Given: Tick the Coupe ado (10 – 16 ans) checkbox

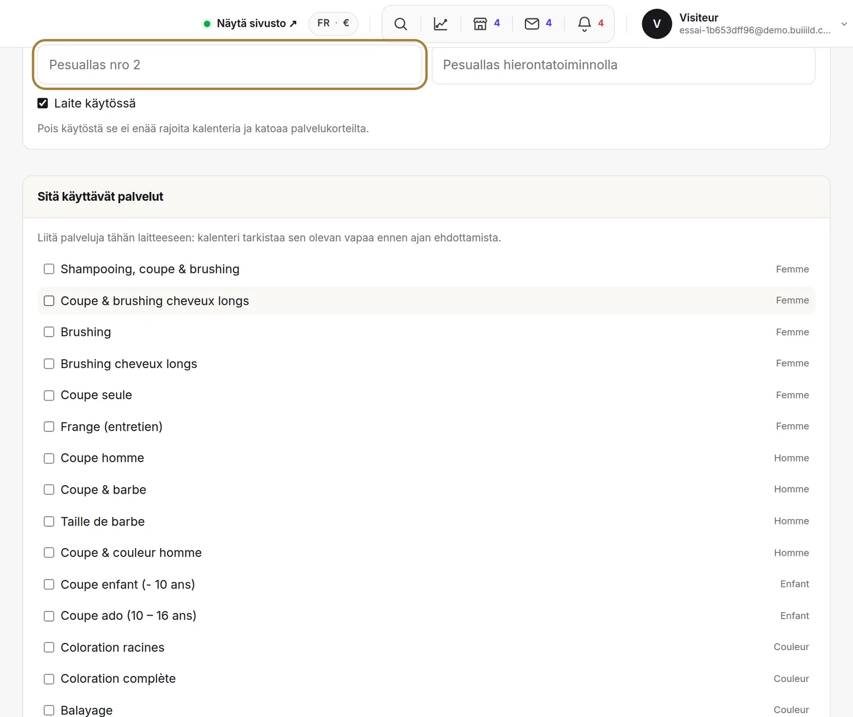Looking at the screenshot, I should point(49,616).
